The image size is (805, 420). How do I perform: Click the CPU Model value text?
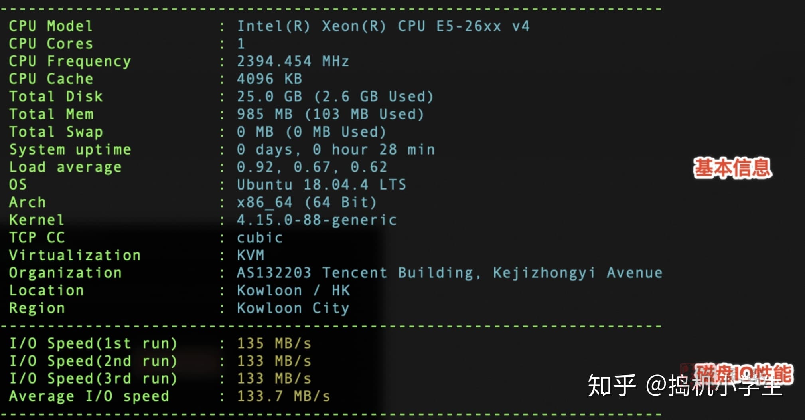383,26
